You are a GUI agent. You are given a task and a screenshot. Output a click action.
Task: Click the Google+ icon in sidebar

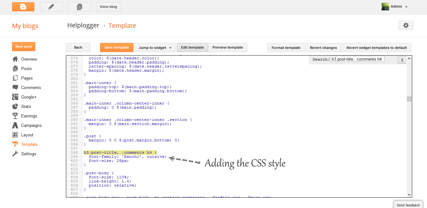coord(15,97)
